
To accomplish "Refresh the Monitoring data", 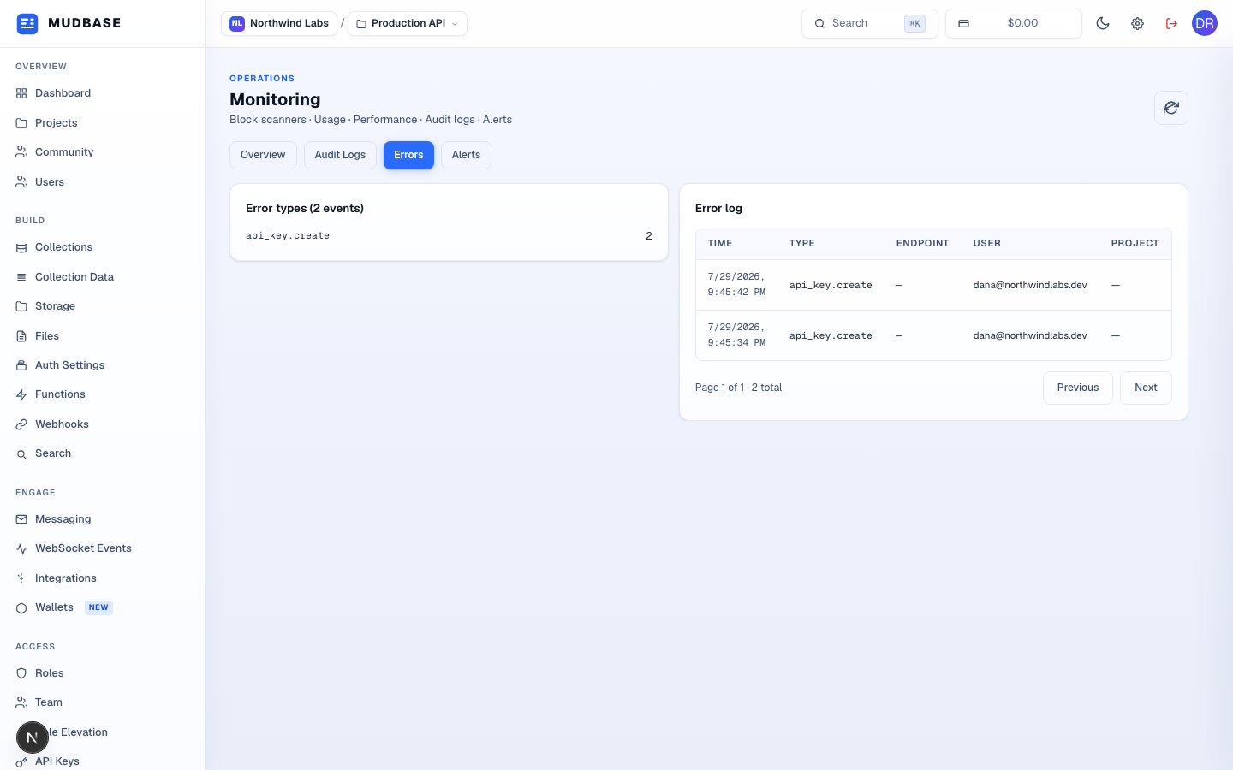I will tap(1171, 108).
